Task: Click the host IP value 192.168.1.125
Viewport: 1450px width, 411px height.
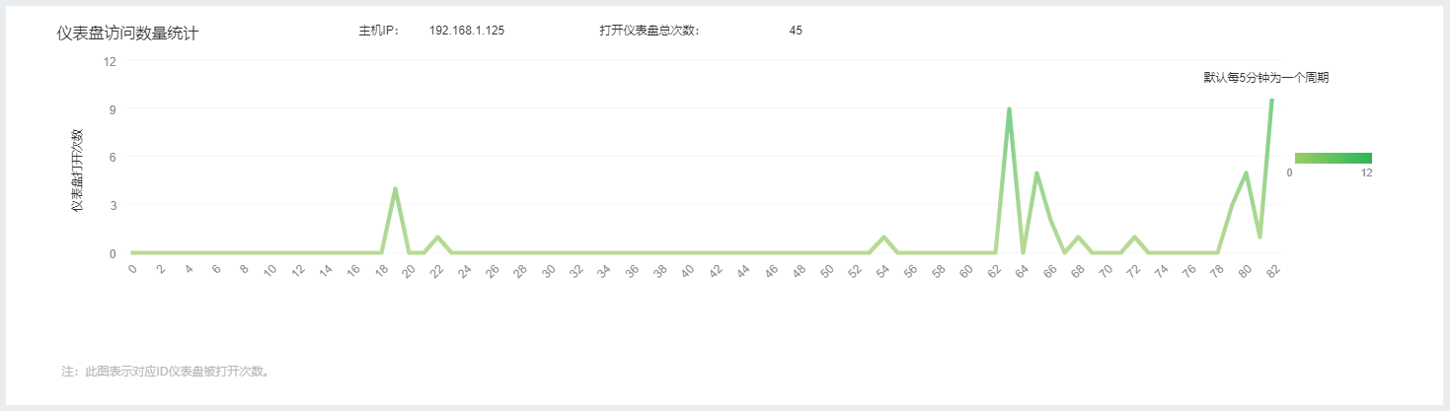Action: (x=467, y=31)
